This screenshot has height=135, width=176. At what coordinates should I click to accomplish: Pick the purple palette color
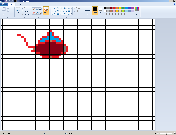132,8
